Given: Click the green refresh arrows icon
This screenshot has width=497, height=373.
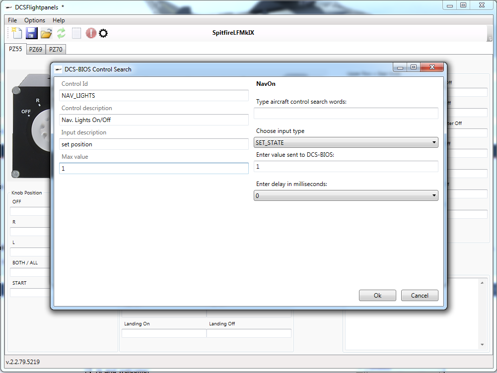Looking at the screenshot, I should click(61, 33).
